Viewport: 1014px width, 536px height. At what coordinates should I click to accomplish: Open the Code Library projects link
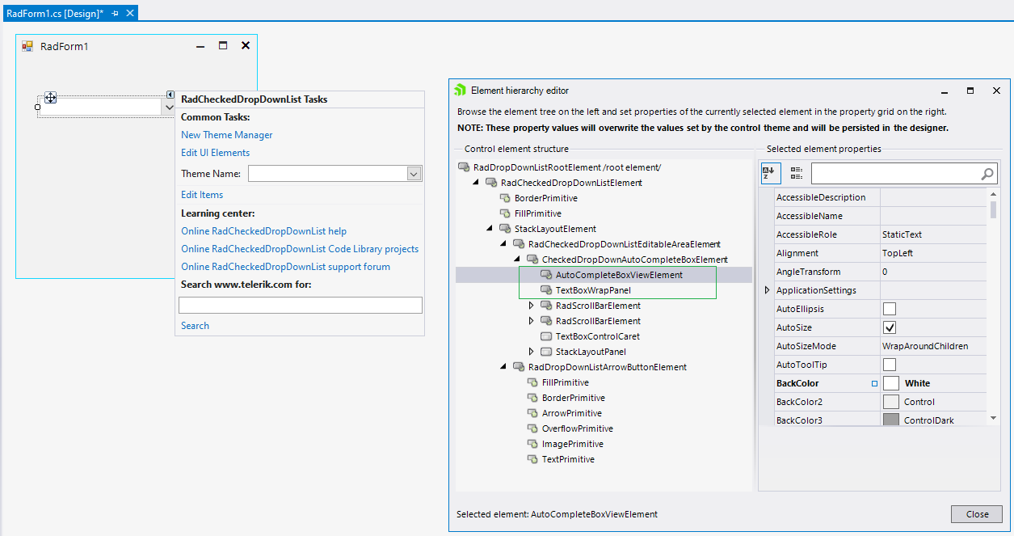click(300, 249)
